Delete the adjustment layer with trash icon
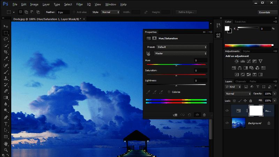 (204, 115)
